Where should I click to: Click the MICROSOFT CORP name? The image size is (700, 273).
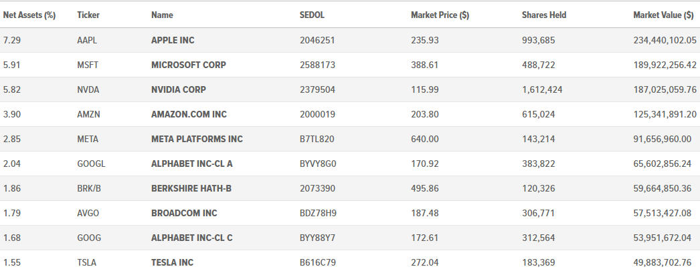(x=189, y=65)
